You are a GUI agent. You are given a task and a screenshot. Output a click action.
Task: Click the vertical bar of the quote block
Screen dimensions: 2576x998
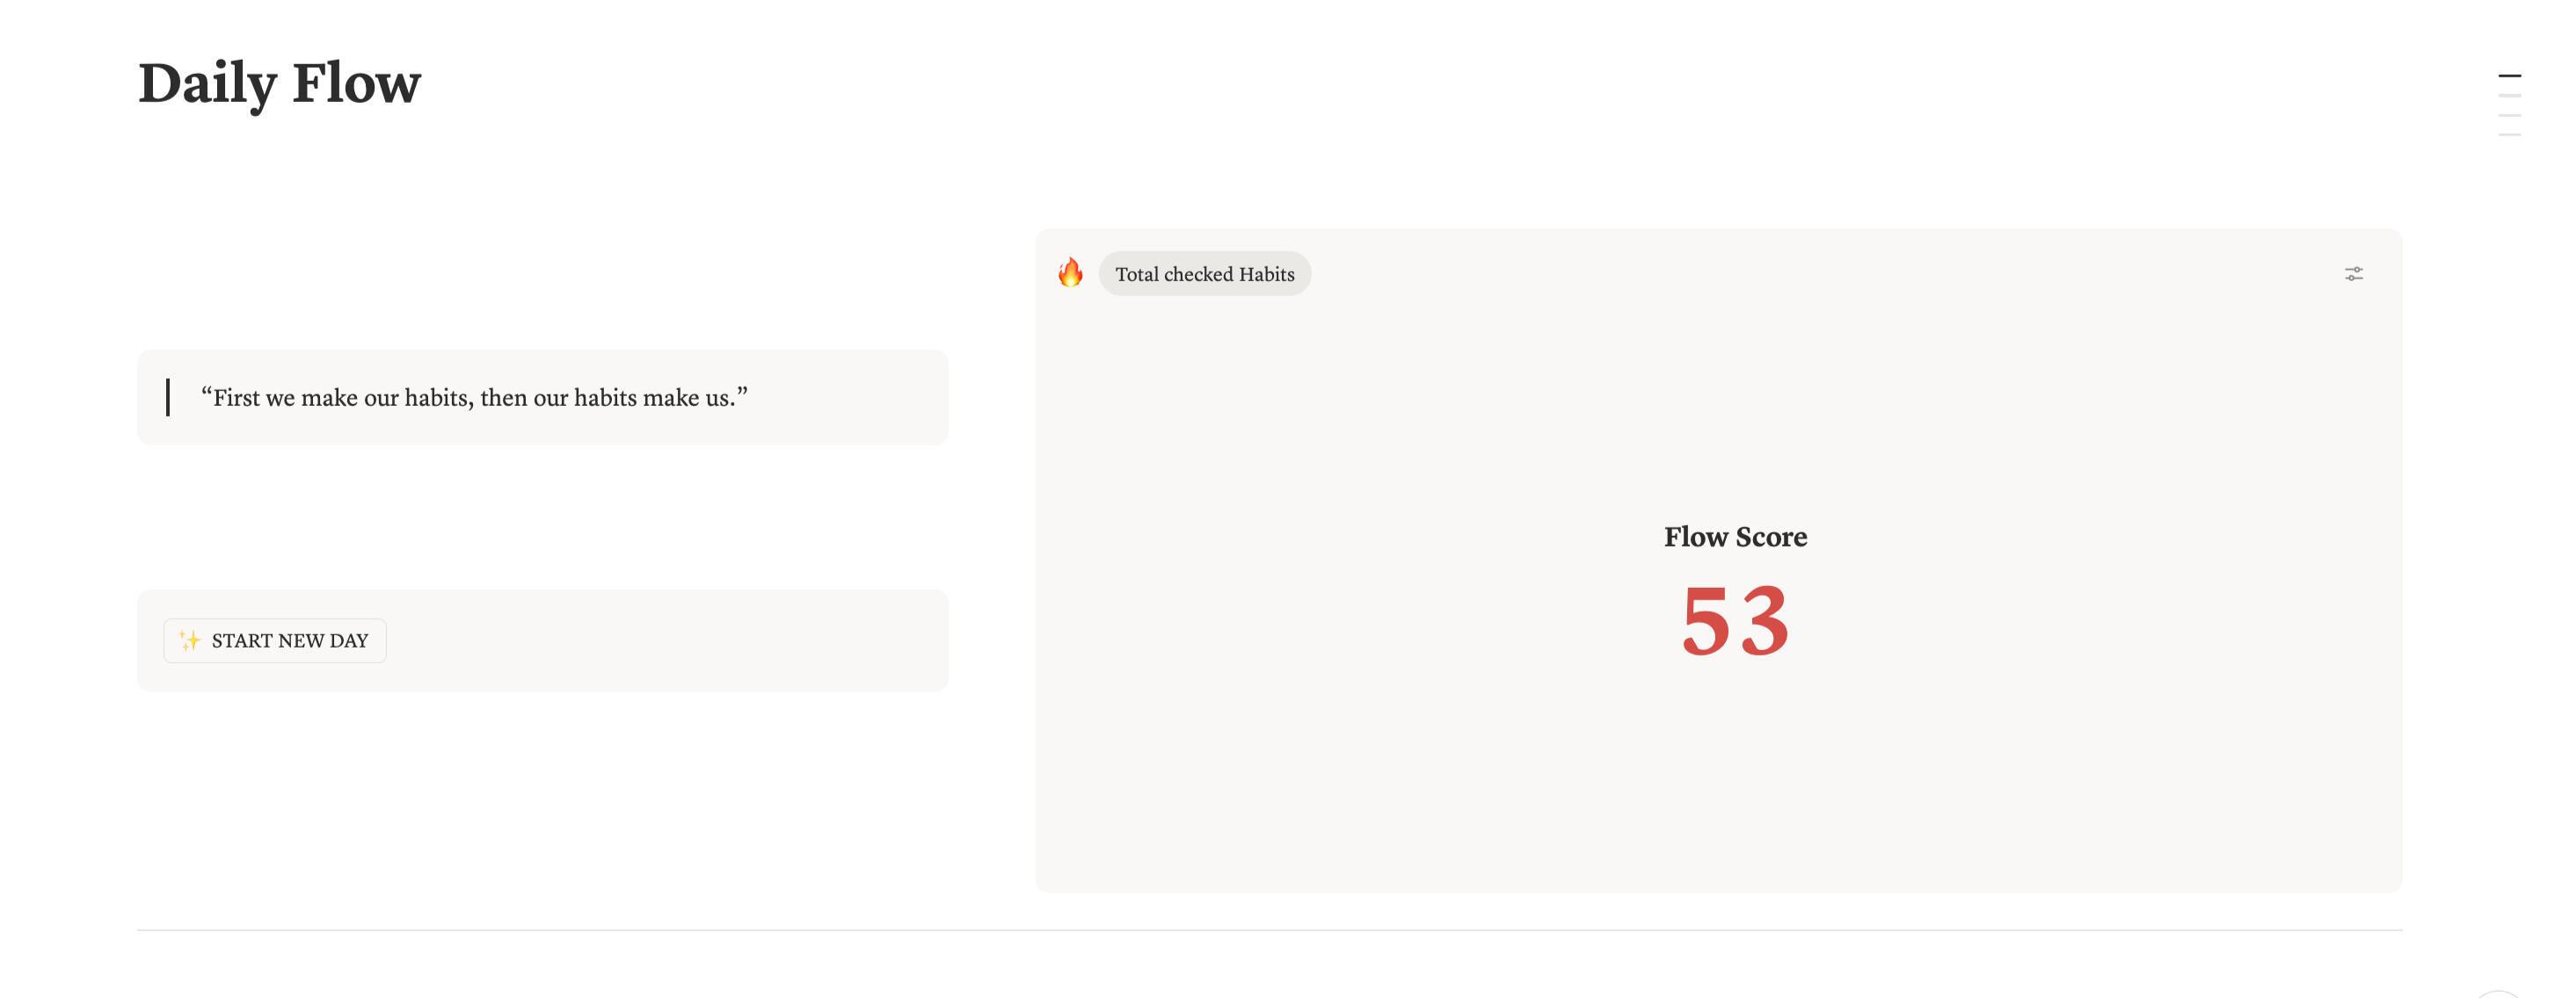pyautogui.click(x=167, y=398)
